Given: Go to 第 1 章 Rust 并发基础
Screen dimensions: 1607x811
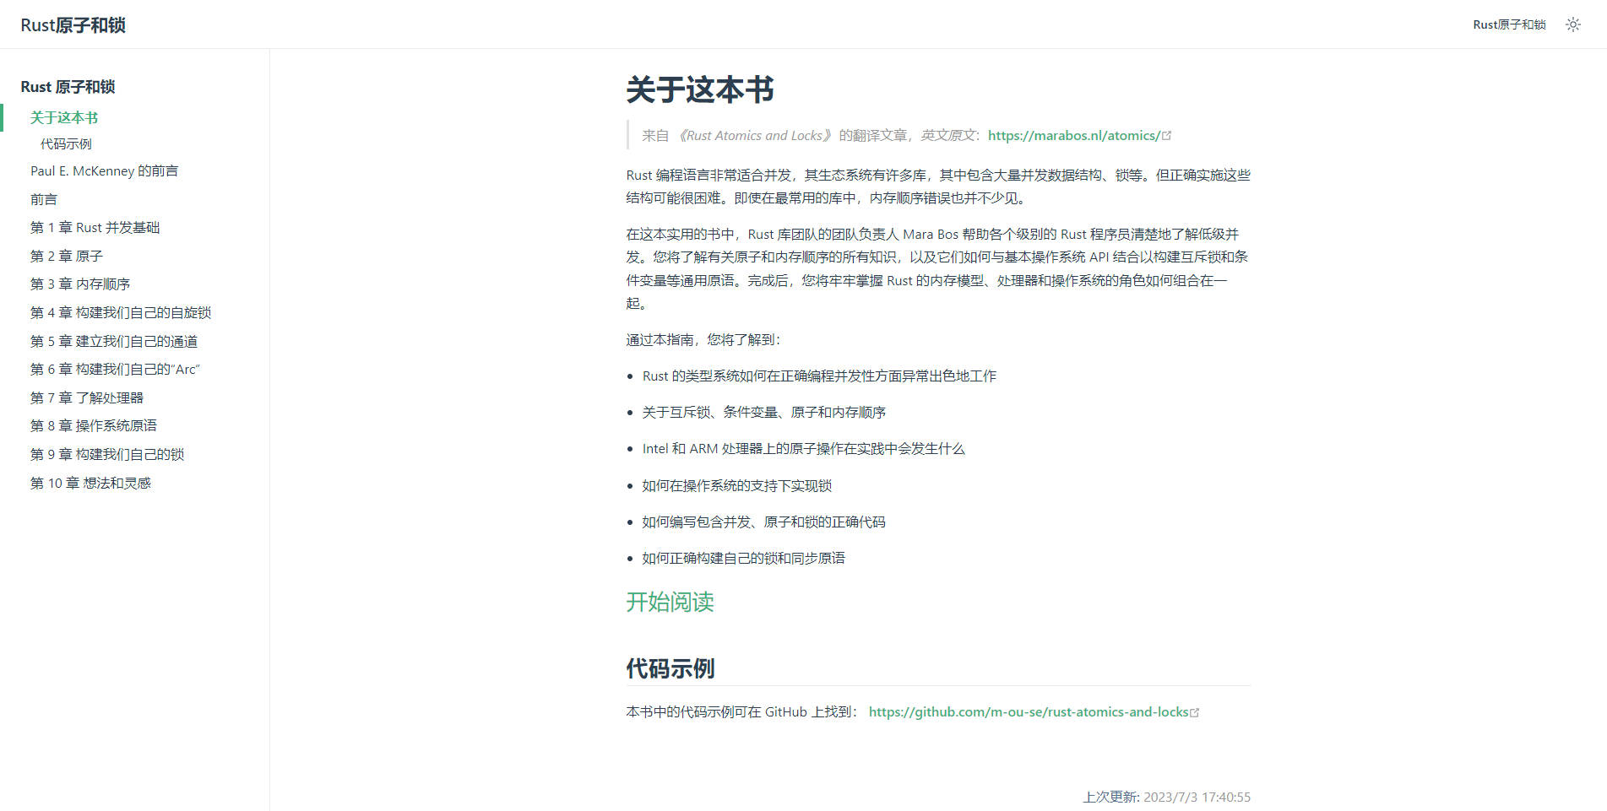Looking at the screenshot, I should [x=95, y=228].
